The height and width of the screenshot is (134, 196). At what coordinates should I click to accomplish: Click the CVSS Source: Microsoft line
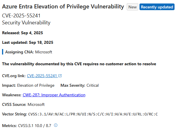coord(23,104)
